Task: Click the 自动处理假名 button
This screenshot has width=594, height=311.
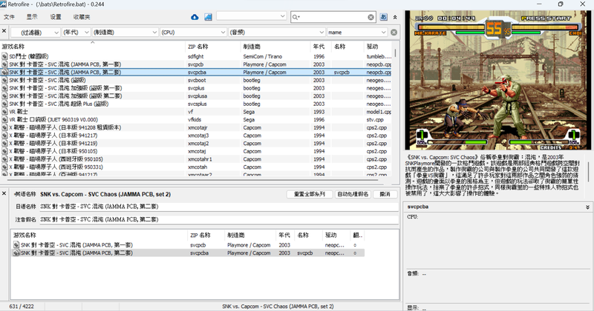Action: 353,194
